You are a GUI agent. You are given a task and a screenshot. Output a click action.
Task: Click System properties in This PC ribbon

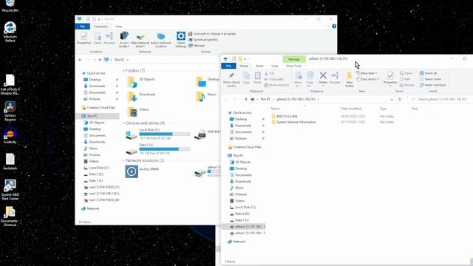point(203,39)
